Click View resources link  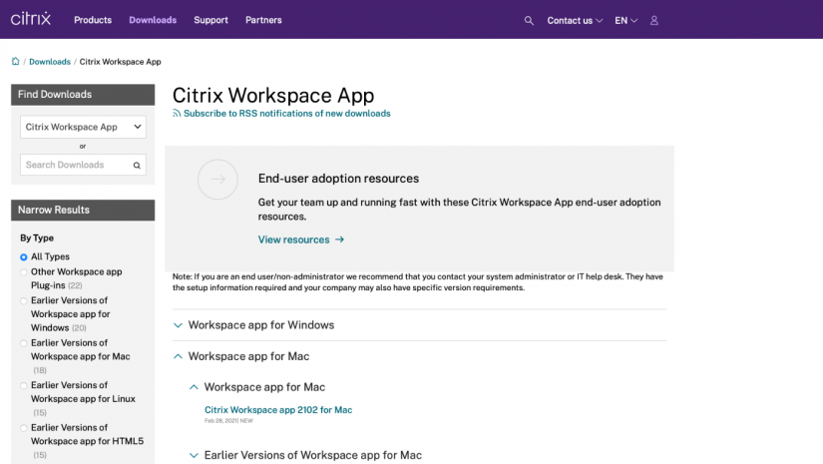click(x=294, y=239)
